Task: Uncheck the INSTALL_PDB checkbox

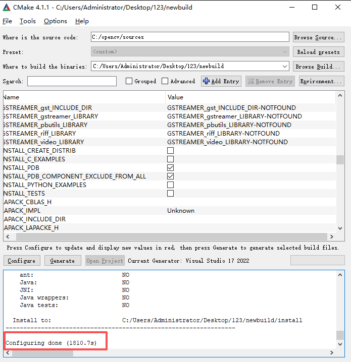Action: [x=170, y=167]
